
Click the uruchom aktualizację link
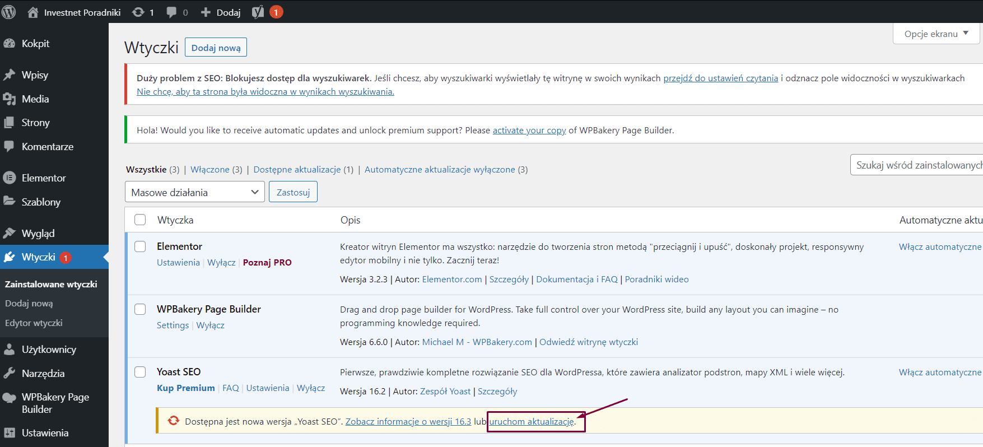tap(531, 422)
